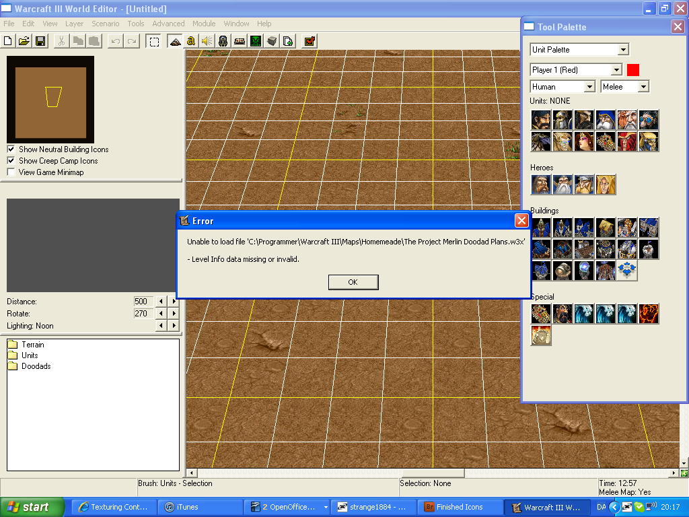Close the Error dialog with the X

point(521,220)
